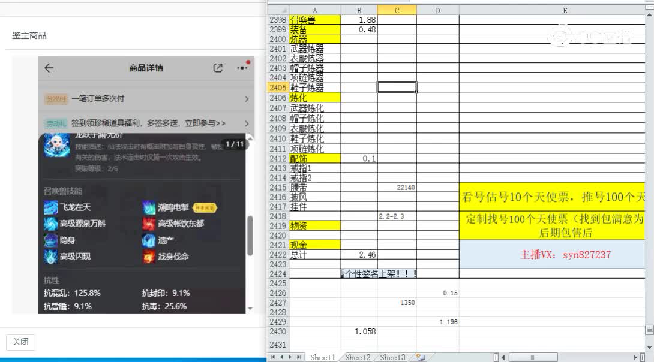This screenshot has width=654, height=362.
Task: Open the share icon in 商品详情 header
Action: tap(218, 68)
